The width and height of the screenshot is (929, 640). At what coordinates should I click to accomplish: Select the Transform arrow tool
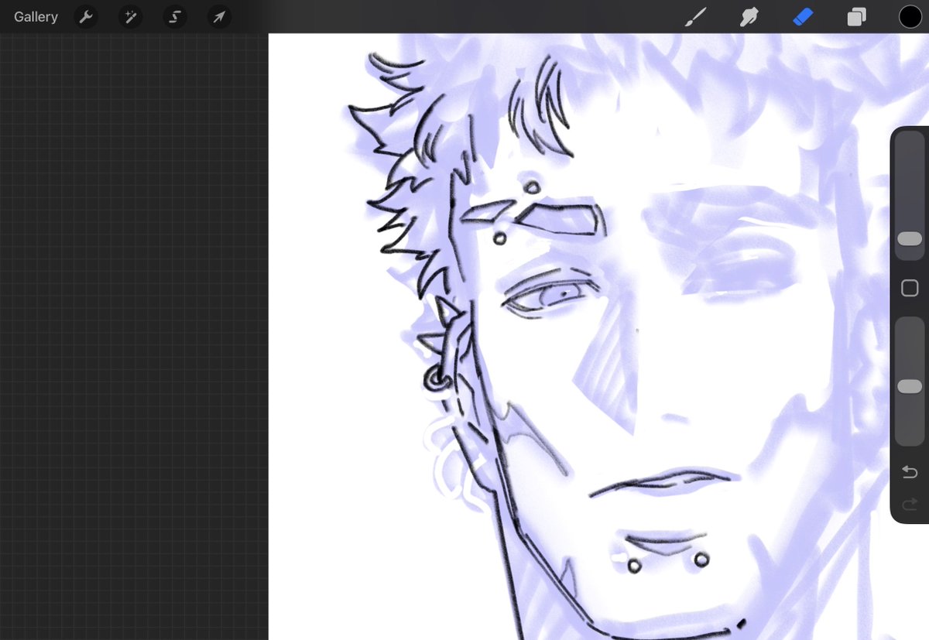click(x=220, y=17)
